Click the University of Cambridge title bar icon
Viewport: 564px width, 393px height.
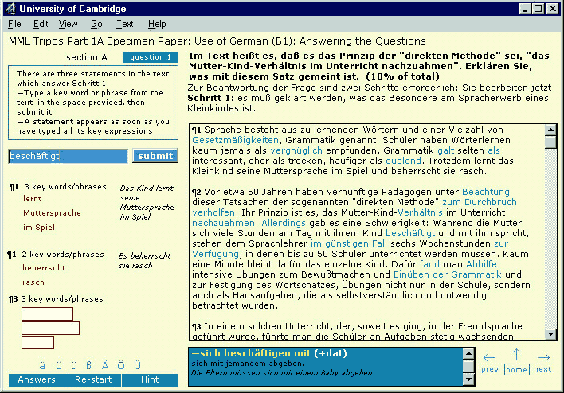tap(10, 9)
